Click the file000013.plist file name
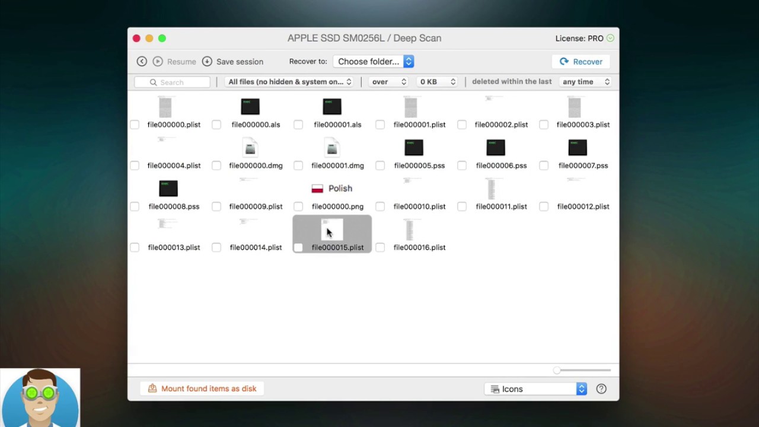Image resolution: width=759 pixels, height=427 pixels. [174, 247]
